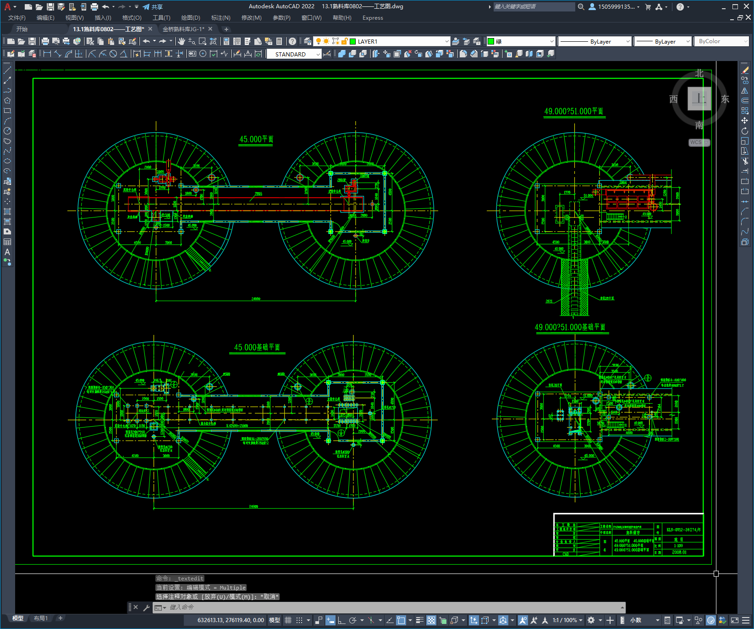The image size is (754, 629).
Task: Open the 文件(F) menu
Action: [x=17, y=18]
